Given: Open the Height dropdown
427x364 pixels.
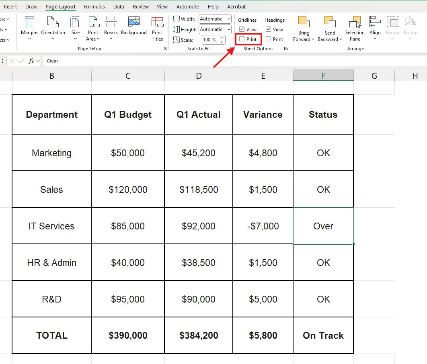Looking at the screenshot, I should click(x=229, y=29).
